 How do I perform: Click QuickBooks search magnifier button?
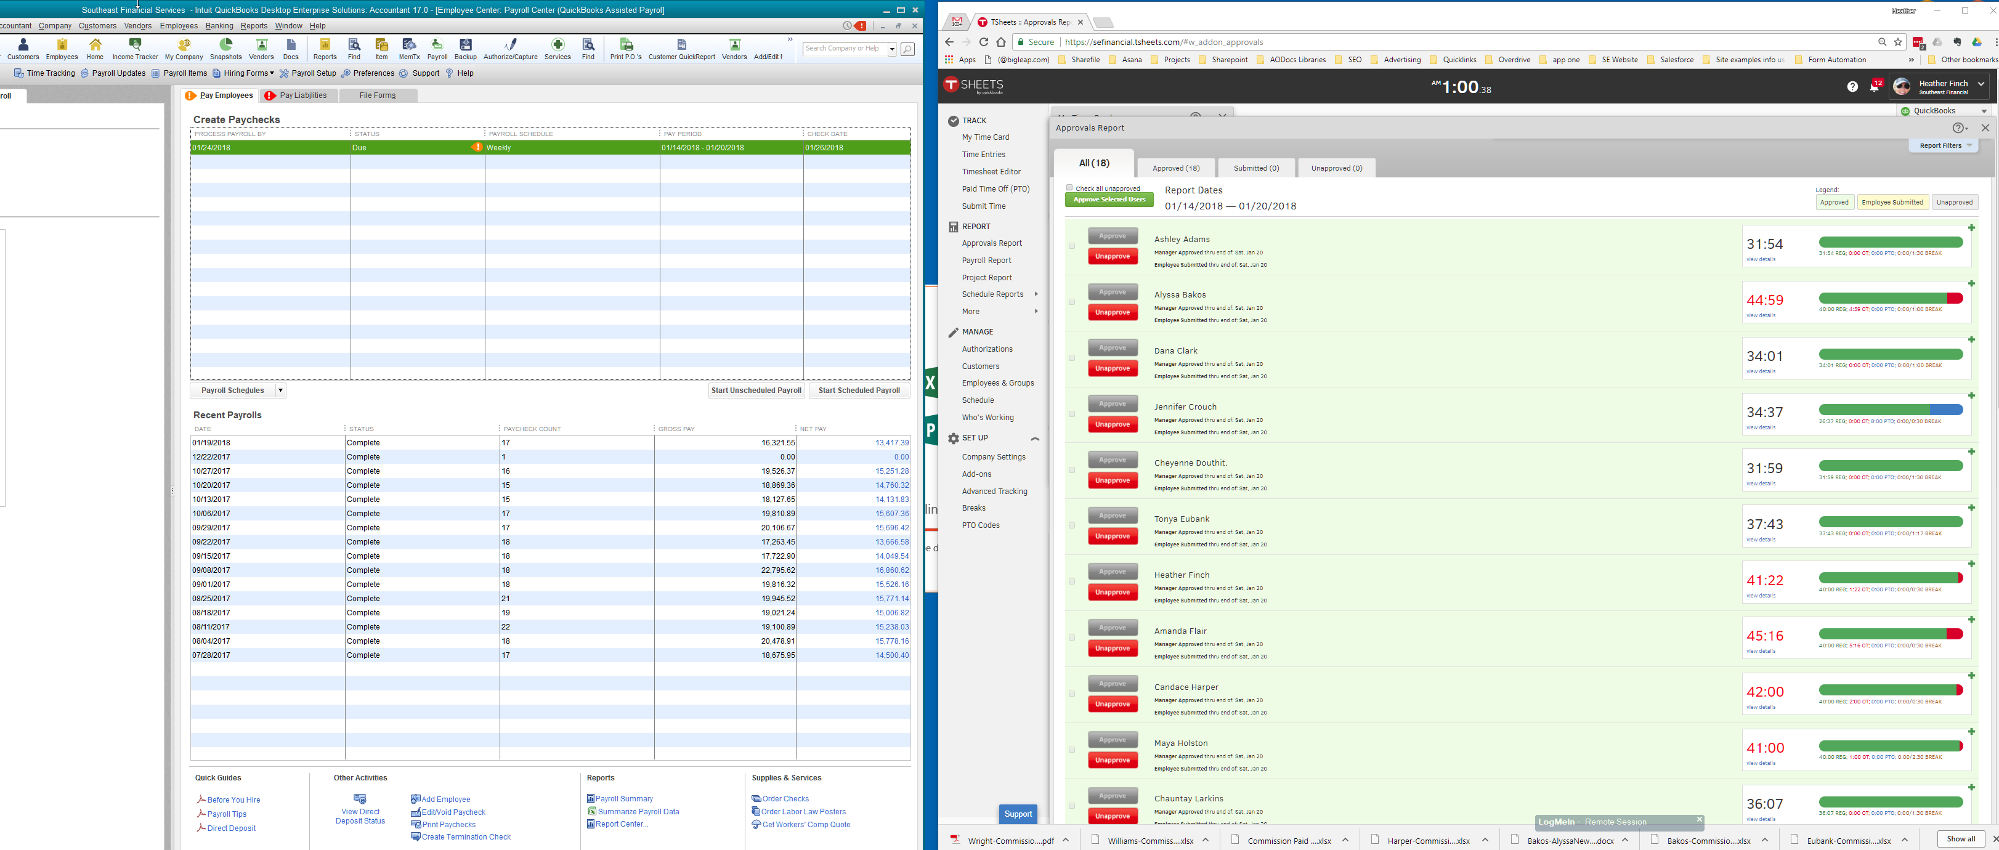[x=907, y=49]
